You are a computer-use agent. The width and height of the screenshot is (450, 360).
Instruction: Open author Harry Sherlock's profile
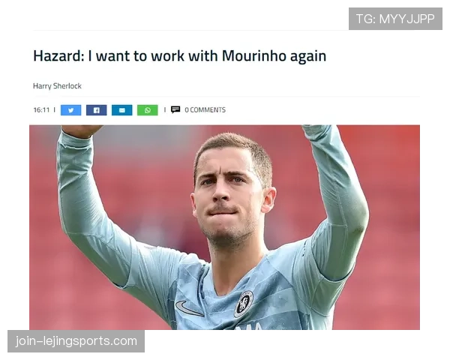(x=57, y=86)
